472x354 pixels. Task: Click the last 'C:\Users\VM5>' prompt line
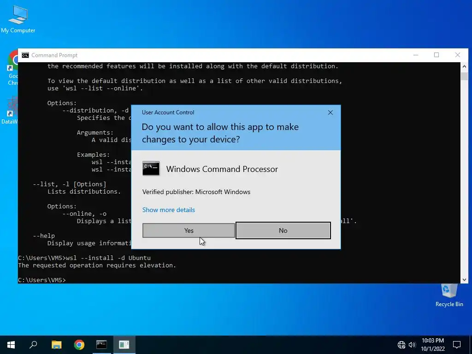[x=42, y=280]
